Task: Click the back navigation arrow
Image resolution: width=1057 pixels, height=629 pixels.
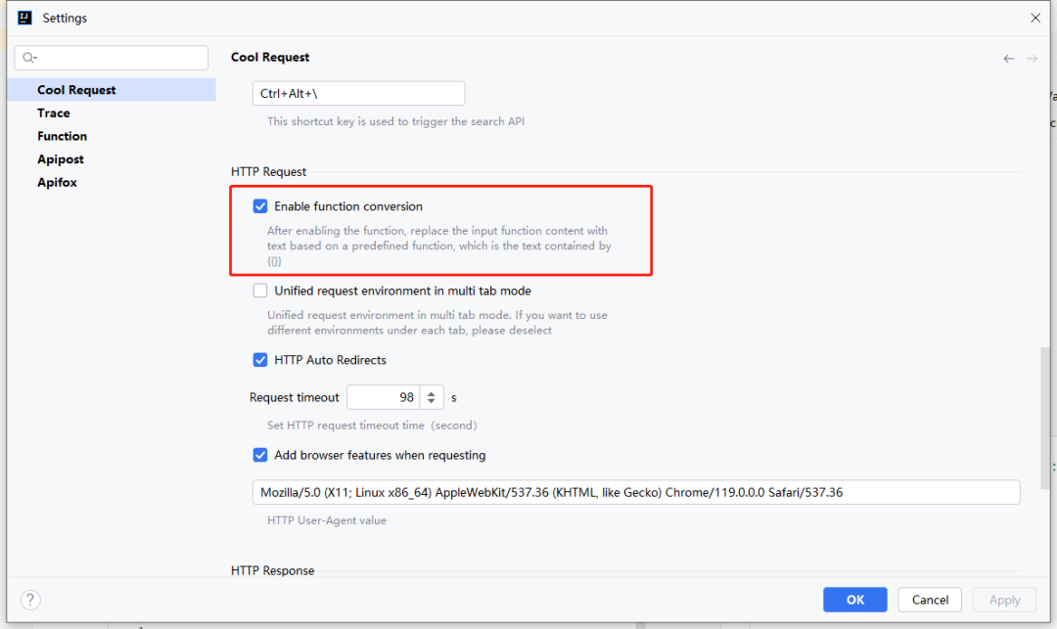Action: [1008, 58]
